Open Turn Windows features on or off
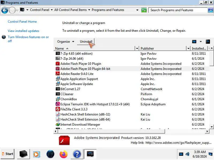 tap(28, 39)
